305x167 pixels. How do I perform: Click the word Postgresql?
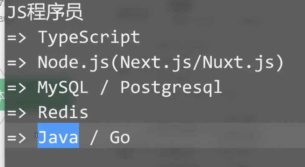tap(171, 88)
